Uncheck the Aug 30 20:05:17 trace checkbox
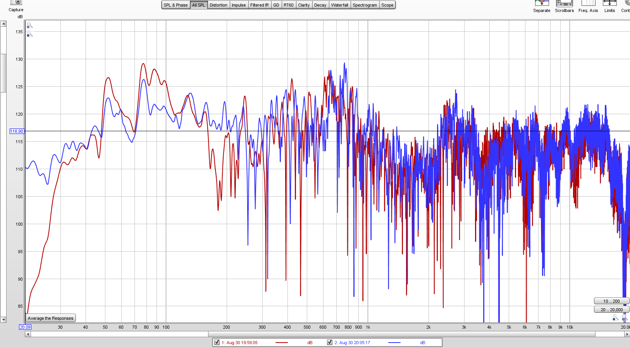Image resolution: width=630 pixels, height=348 pixels. [330, 342]
